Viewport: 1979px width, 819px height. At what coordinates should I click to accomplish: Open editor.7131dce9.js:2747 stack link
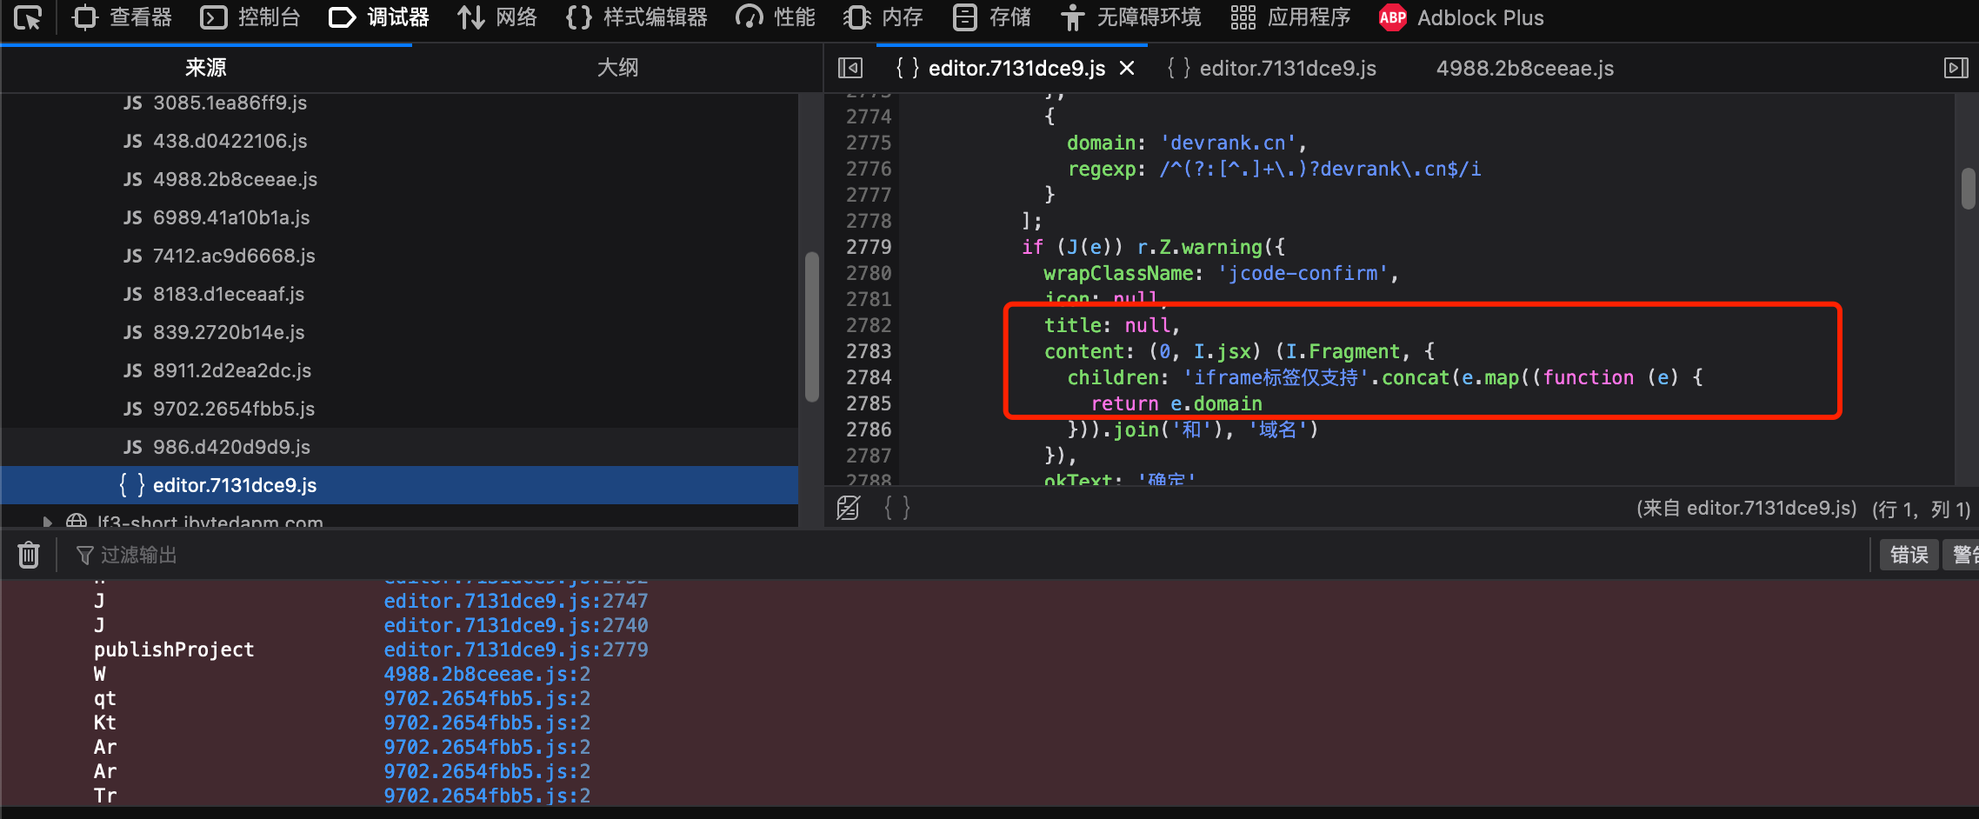coord(516,601)
